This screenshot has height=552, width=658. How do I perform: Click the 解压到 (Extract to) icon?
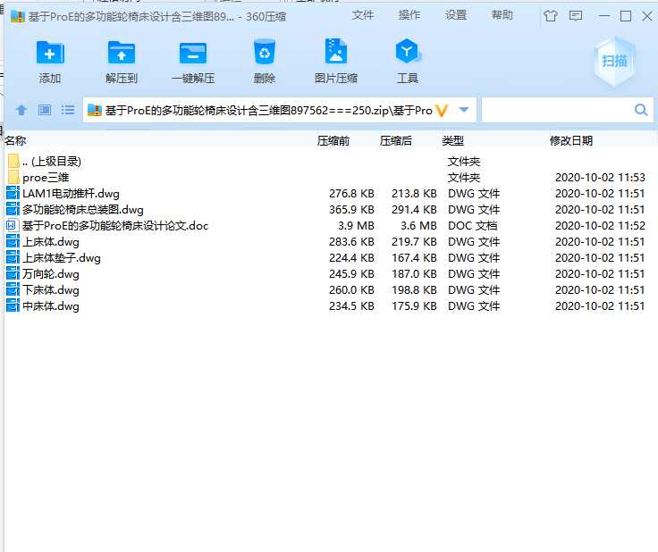122,53
